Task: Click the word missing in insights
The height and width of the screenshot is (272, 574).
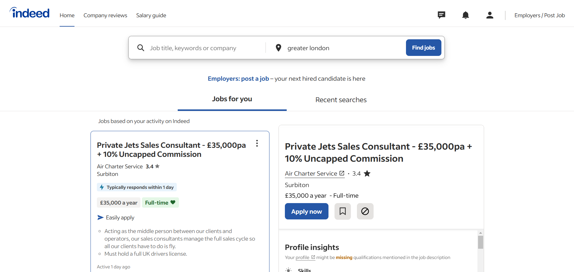Action: click(x=344, y=257)
